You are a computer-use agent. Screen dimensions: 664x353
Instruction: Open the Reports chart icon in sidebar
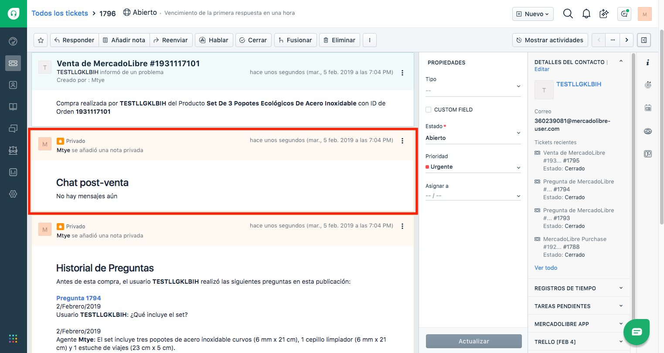tap(13, 172)
